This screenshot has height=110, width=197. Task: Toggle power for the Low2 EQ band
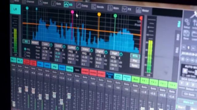click(x=64, y=47)
